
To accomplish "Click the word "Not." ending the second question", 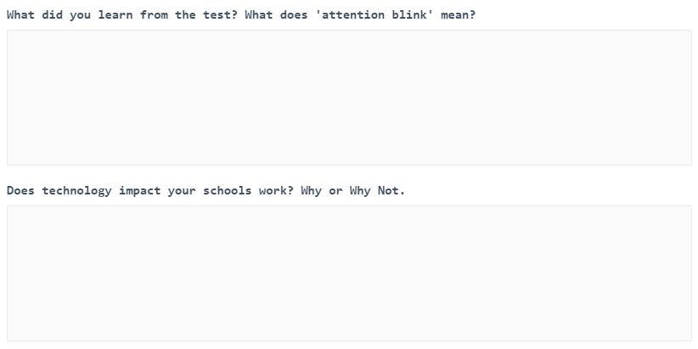I will [x=391, y=190].
